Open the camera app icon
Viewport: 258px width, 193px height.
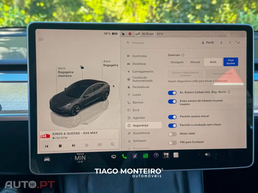[x=156, y=155]
